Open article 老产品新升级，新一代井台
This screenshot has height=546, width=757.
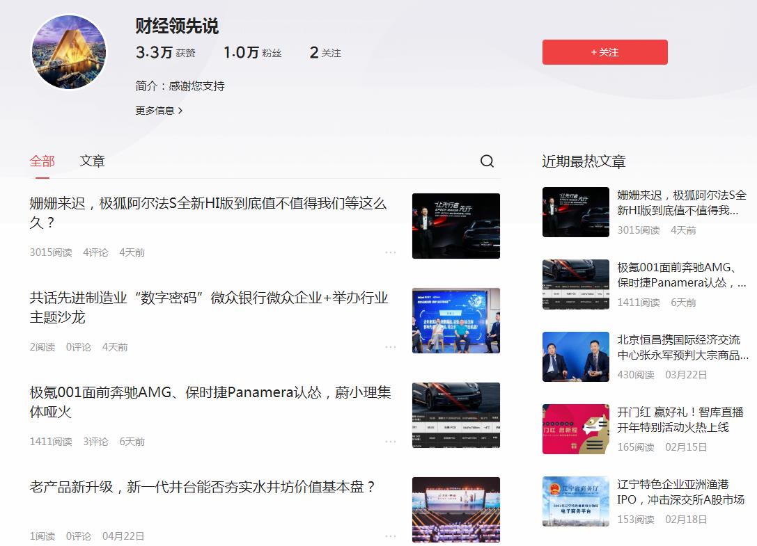tap(202, 487)
